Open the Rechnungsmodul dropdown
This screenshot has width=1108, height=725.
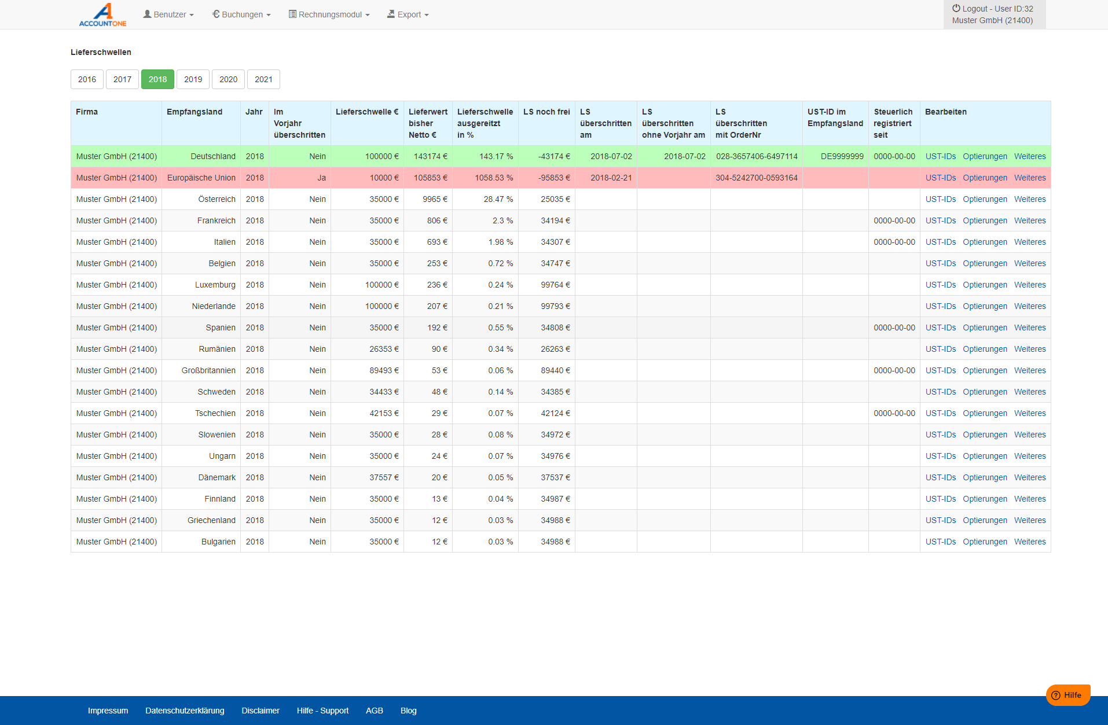point(329,14)
